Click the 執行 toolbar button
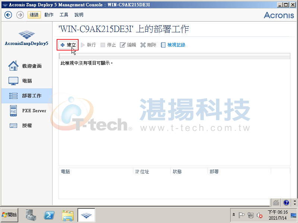Viewport: 298px width, 223px height. [x=88, y=45]
